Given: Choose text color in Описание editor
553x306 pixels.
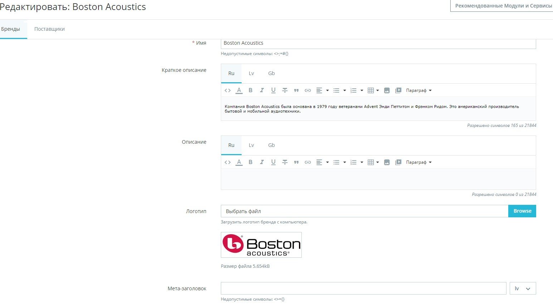Looking at the screenshot, I should pos(239,162).
